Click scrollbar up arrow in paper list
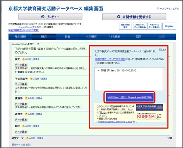The image size is (183, 148). pyautogui.click(x=164, y=69)
